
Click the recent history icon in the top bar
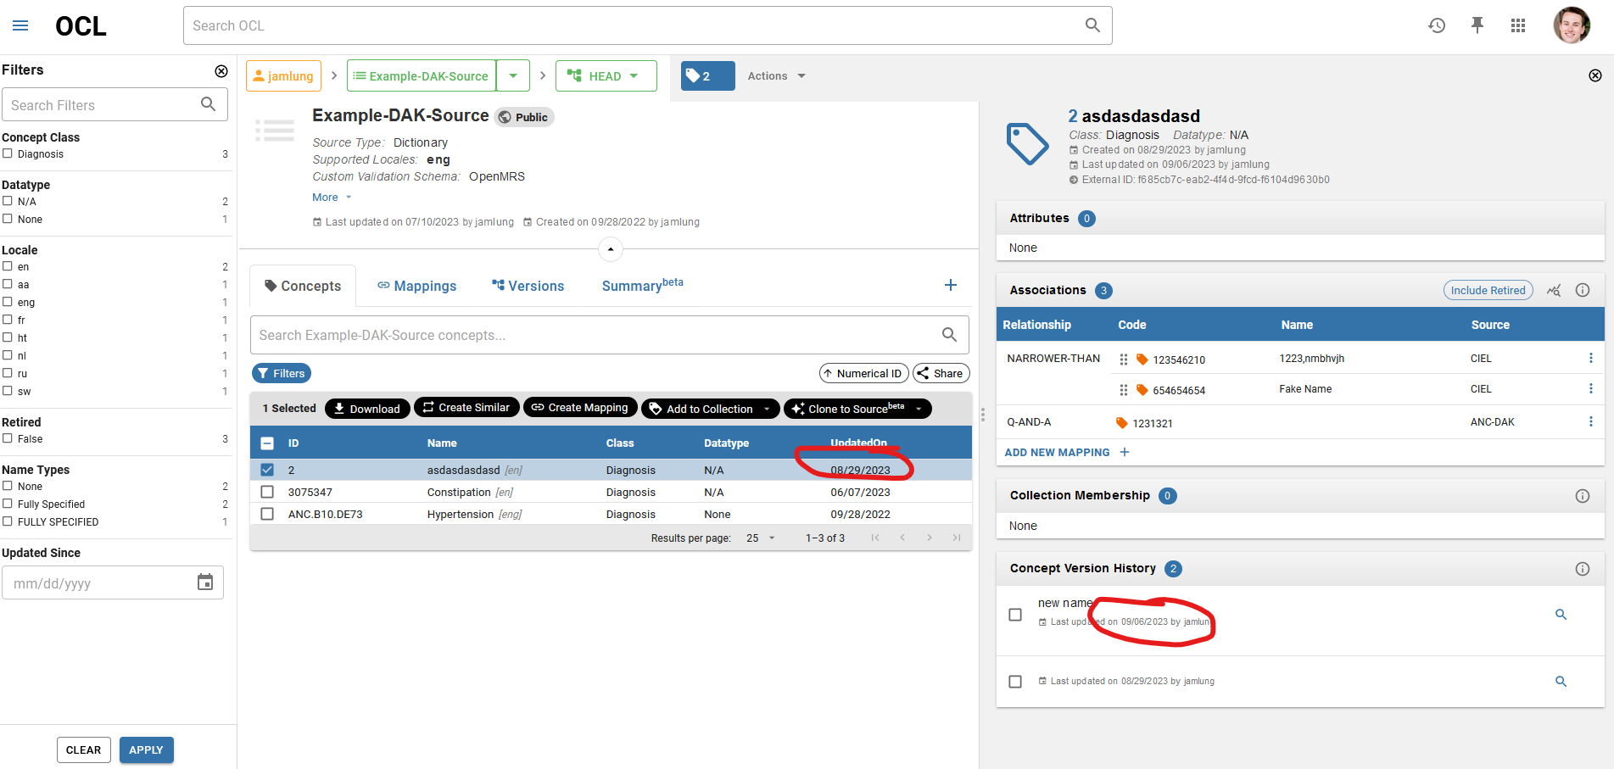pyautogui.click(x=1437, y=25)
